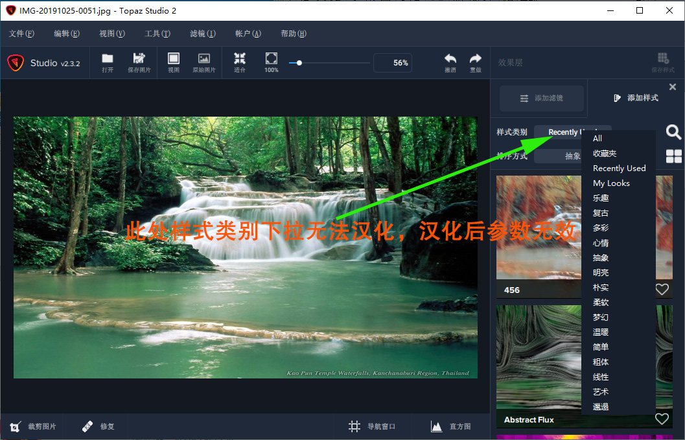Click the 保存样式 icon in the effects layer panel
This screenshot has width=685, height=440.
(663, 62)
